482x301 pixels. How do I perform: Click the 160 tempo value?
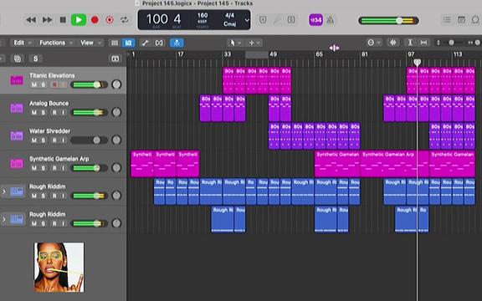pyautogui.click(x=203, y=15)
